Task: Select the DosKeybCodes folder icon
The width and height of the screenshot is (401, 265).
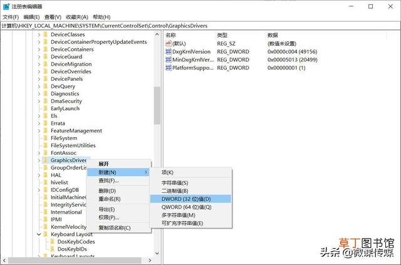Action: [x=53, y=241]
